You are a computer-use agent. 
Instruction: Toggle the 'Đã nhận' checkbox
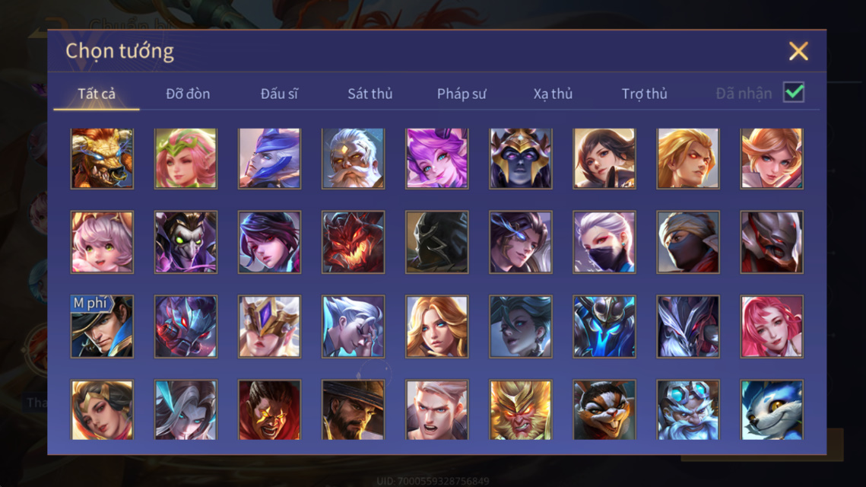click(x=794, y=92)
